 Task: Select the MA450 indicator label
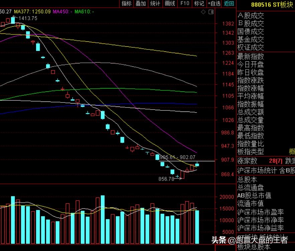(62, 12)
